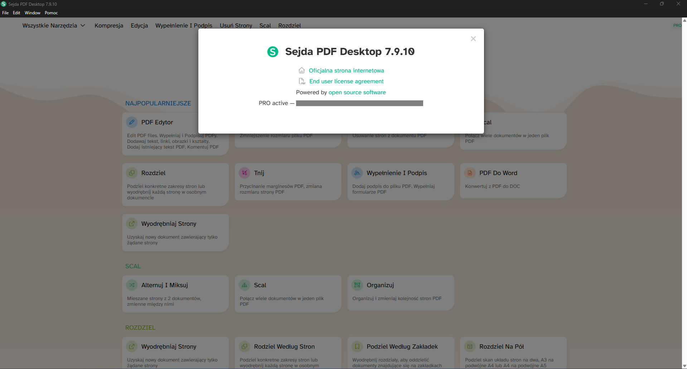Click the Wyodrębniaj Strony icon under Najpopularniejsze

coord(132,224)
